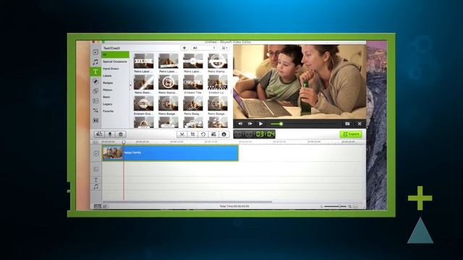Click the rewind step-back button
Viewport: 463px width, 260px height.
pyautogui.click(x=240, y=123)
